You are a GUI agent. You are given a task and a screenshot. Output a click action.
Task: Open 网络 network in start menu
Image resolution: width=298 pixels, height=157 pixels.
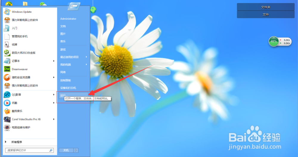click(63, 72)
